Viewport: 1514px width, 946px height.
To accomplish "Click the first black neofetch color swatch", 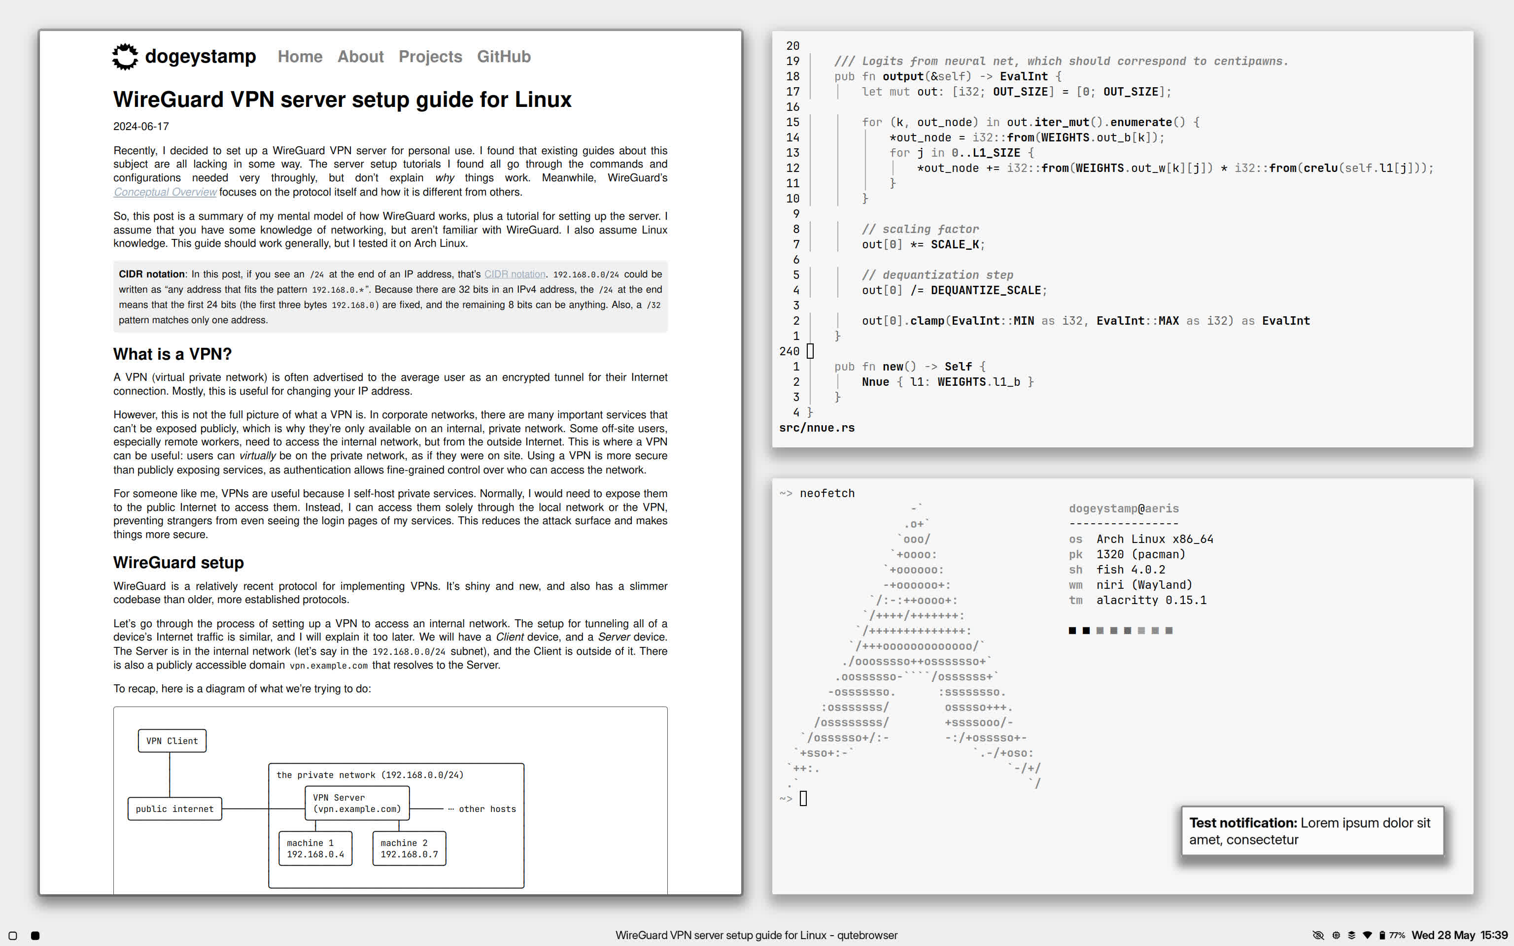I will pos(1072,631).
